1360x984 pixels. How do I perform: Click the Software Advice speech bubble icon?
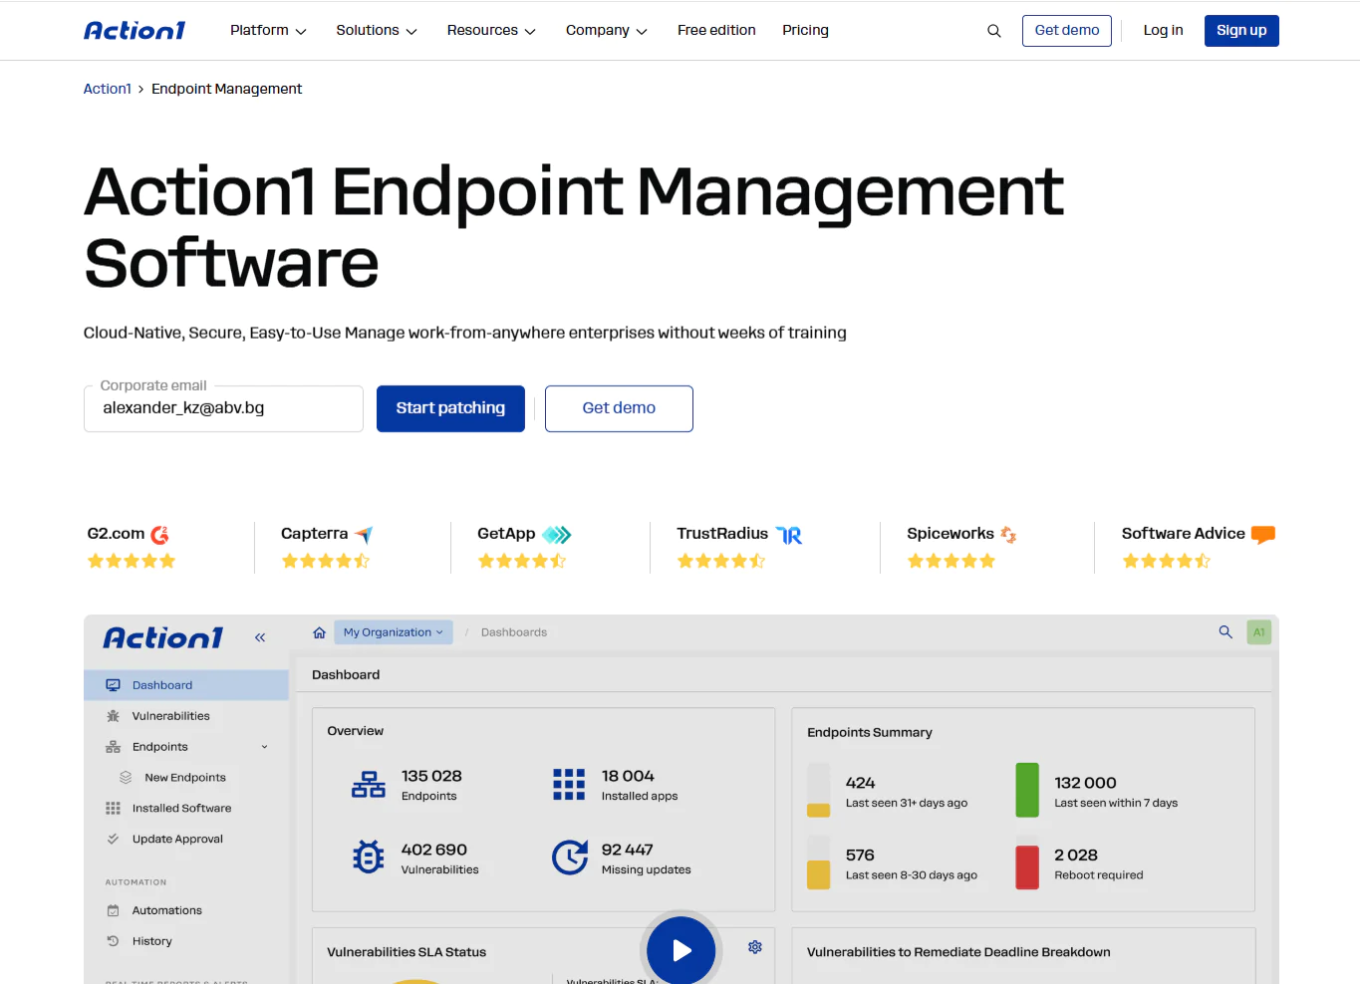pyautogui.click(x=1263, y=535)
